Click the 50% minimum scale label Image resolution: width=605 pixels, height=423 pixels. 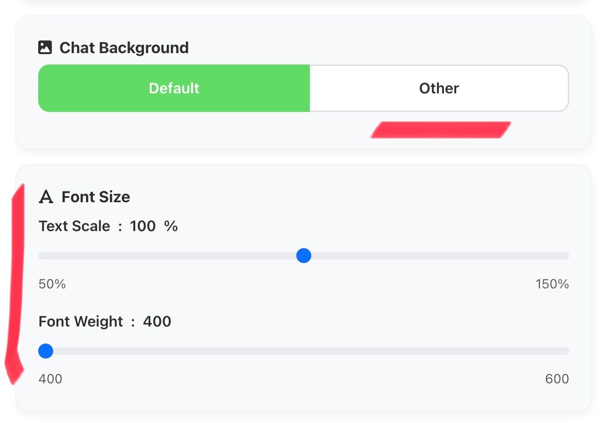52,284
